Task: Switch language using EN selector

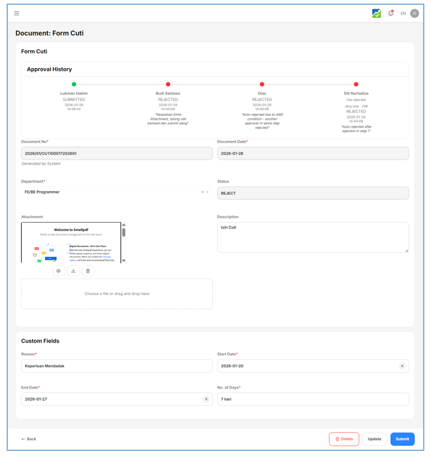Action: pyautogui.click(x=403, y=13)
